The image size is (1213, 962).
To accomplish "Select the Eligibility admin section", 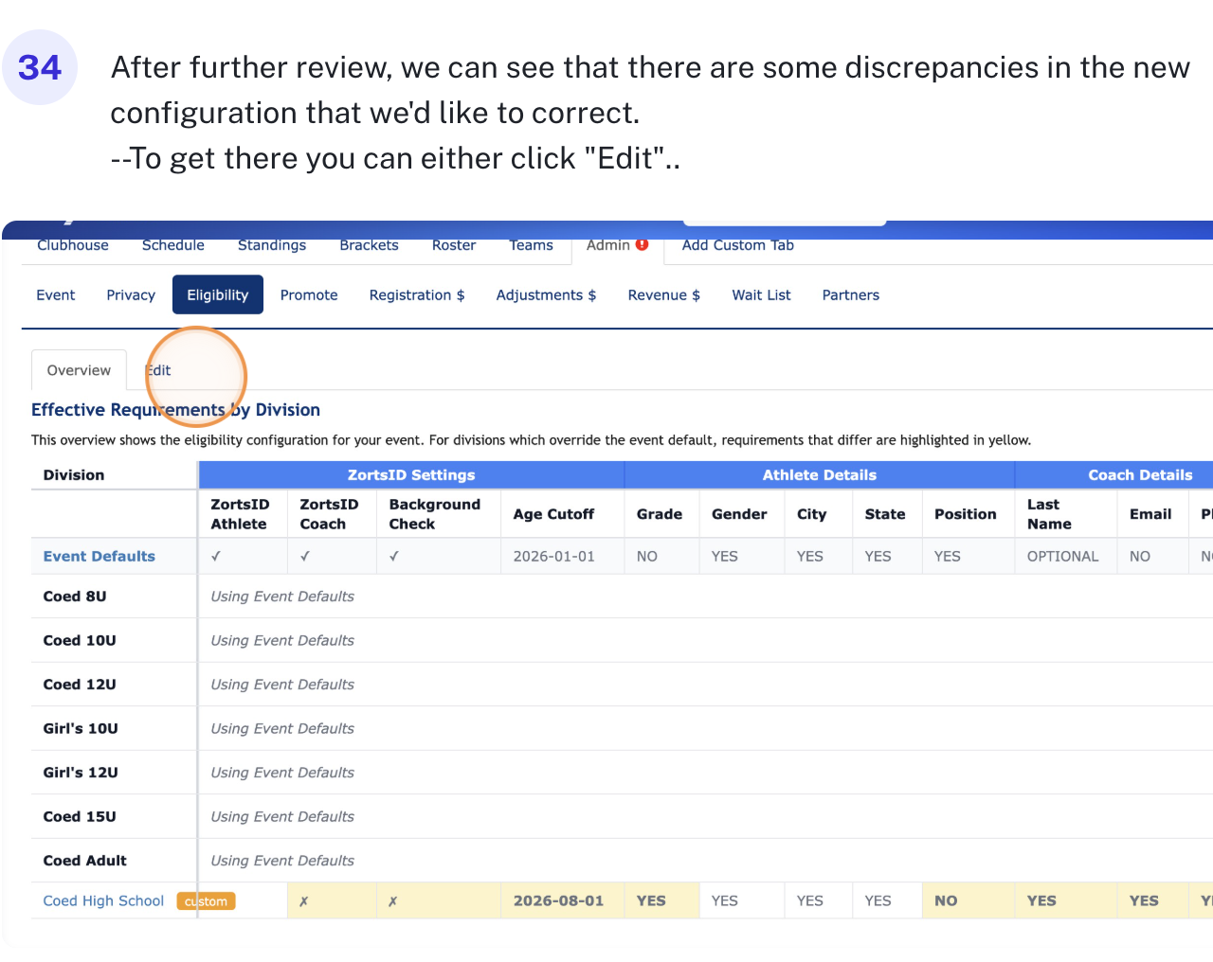I will pos(217,295).
